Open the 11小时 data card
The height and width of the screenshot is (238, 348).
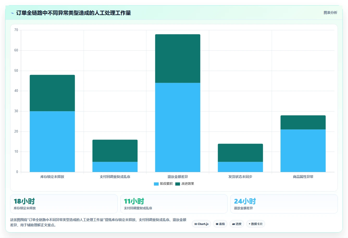click(x=174, y=204)
